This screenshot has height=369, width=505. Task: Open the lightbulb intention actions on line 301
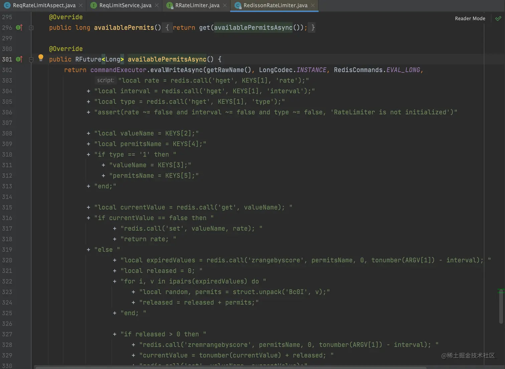pos(41,57)
